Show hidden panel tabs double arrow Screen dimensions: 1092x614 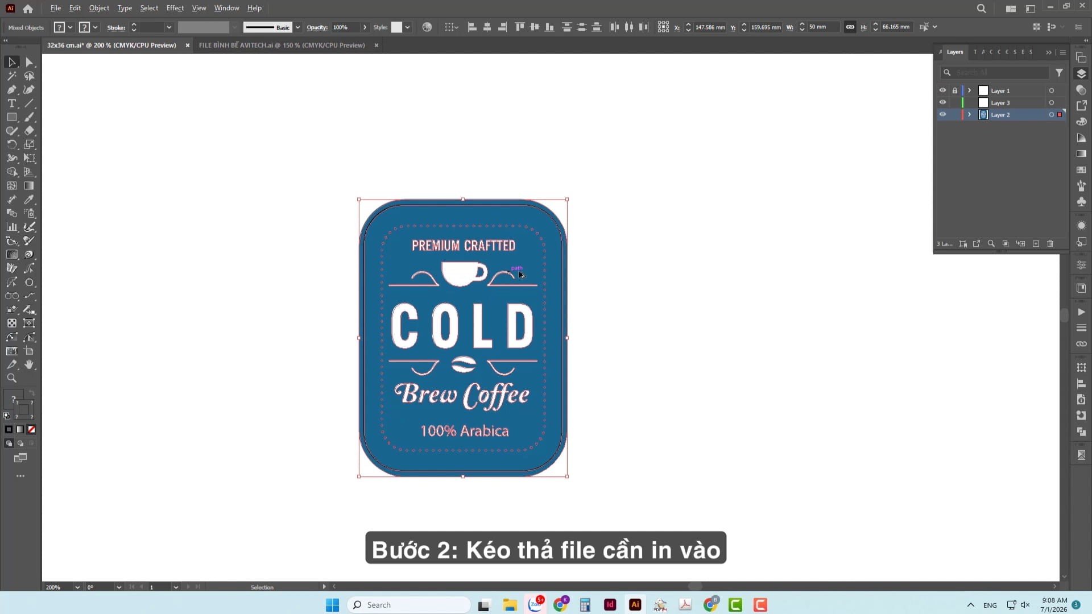coord(1049,52)
